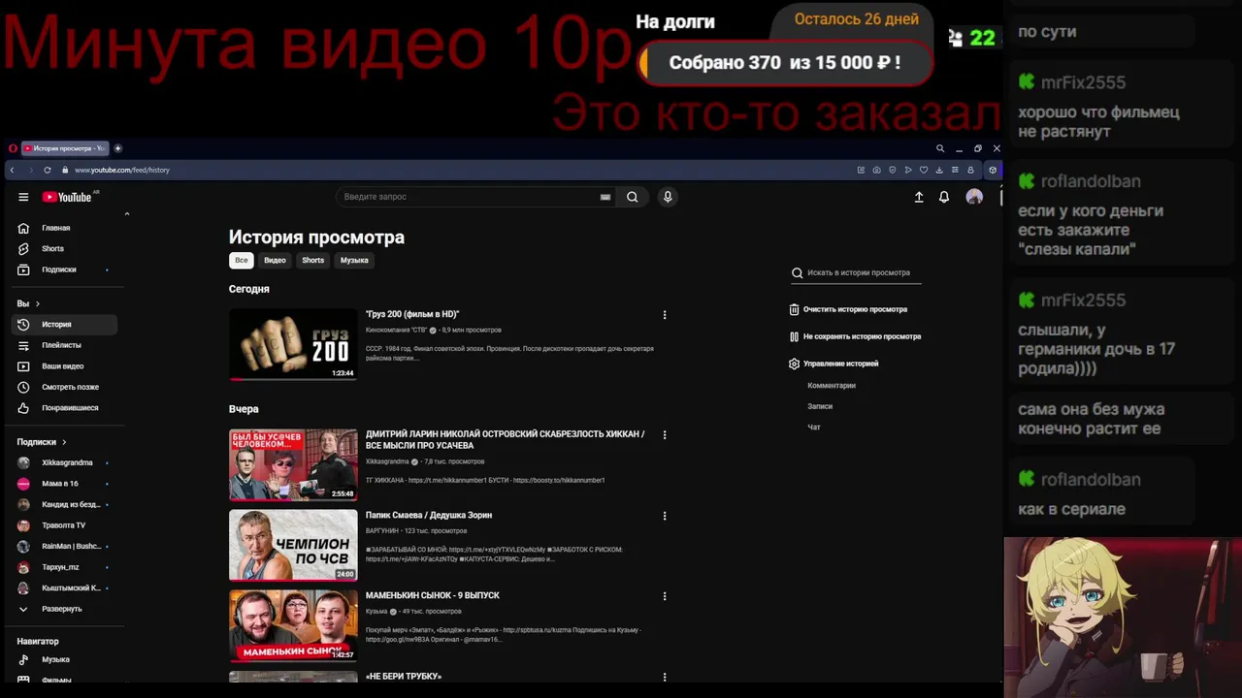Click the Искать в истории просмотра field

[x=857, y=273]
